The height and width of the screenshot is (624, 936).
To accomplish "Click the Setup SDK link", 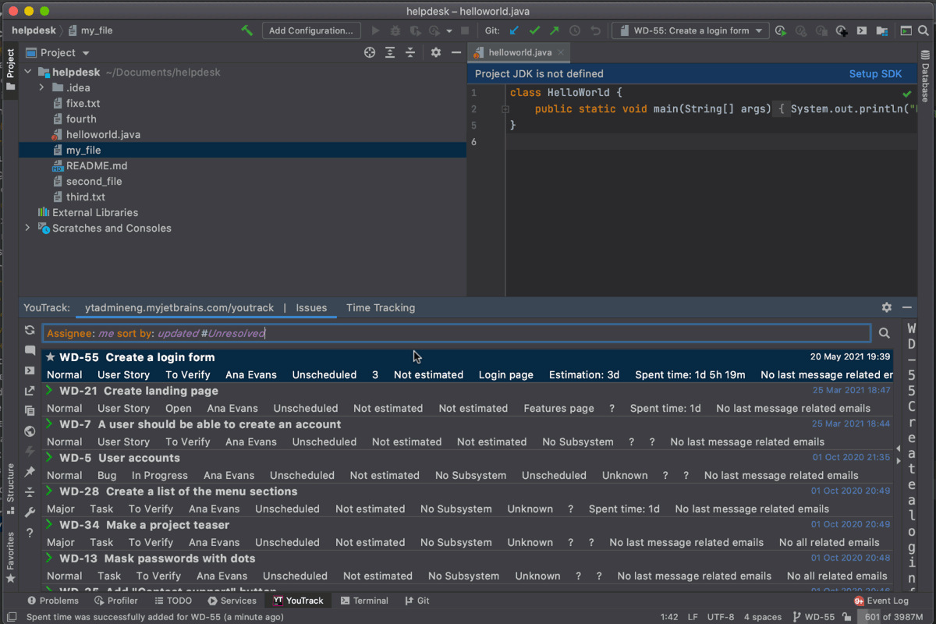I will 875,74.
